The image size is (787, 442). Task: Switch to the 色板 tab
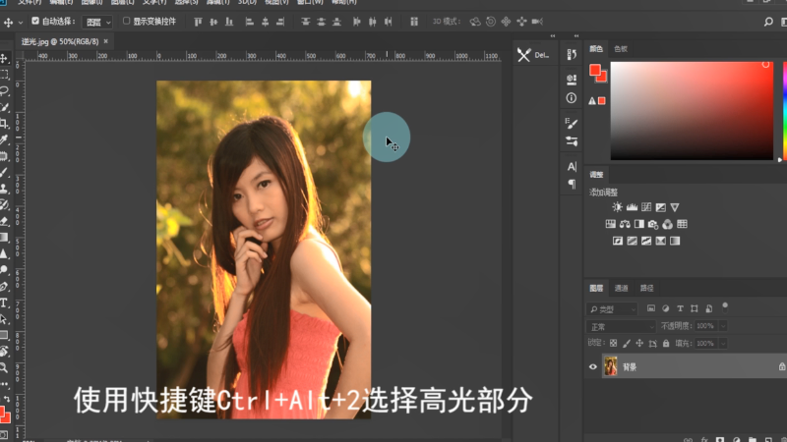[x=621, y=49]
